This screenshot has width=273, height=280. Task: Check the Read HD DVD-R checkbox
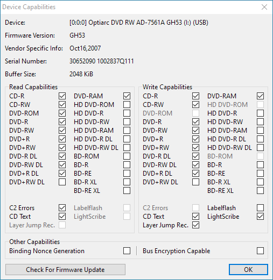[127, 113]
